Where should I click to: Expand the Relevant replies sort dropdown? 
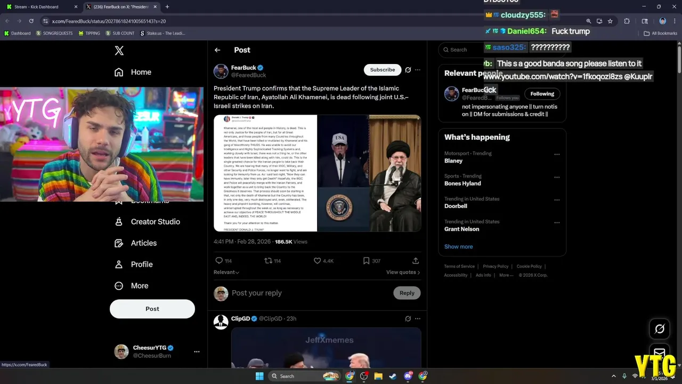coord(226,272)
